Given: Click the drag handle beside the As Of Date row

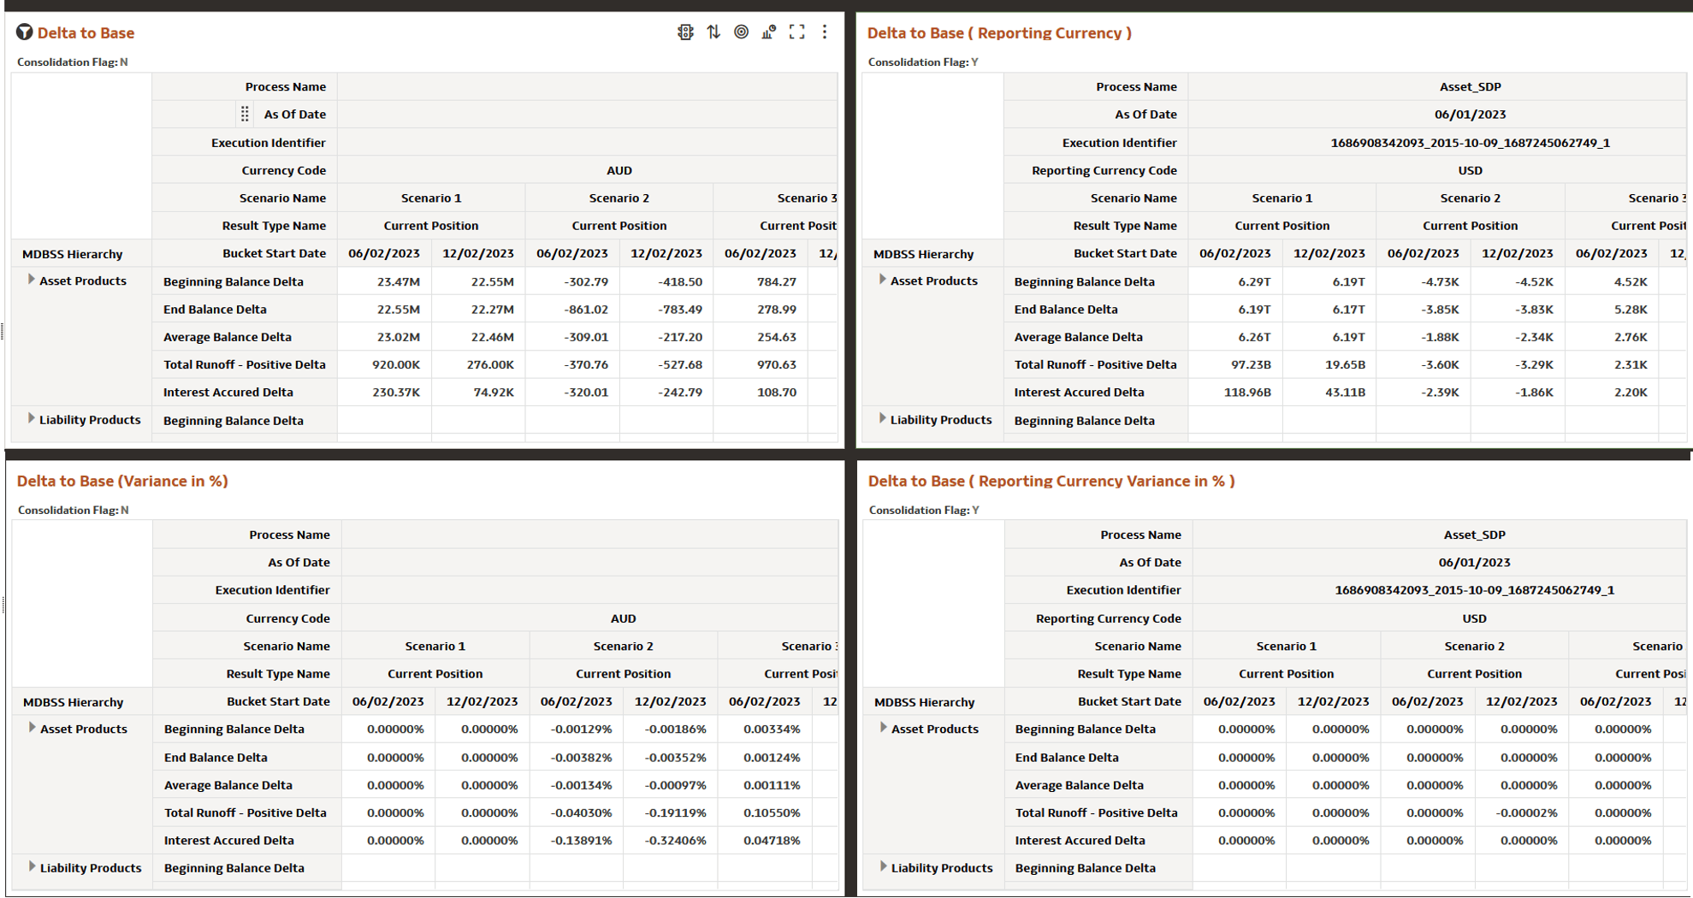Looking at the screenshot, I should click(x=246, y=113).
